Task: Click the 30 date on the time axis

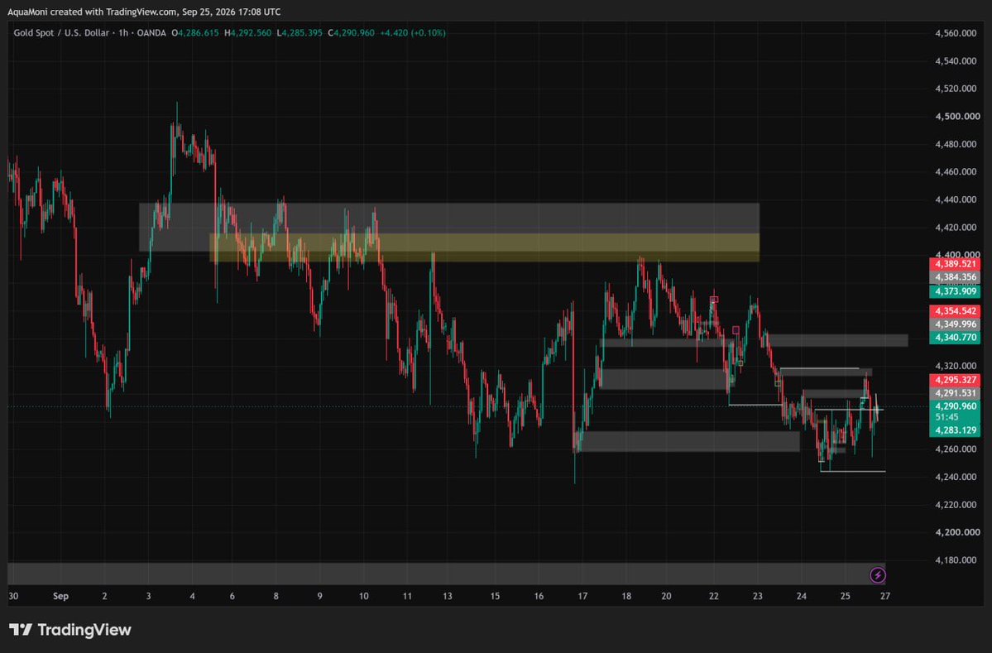Action: [x=13, y=596]
